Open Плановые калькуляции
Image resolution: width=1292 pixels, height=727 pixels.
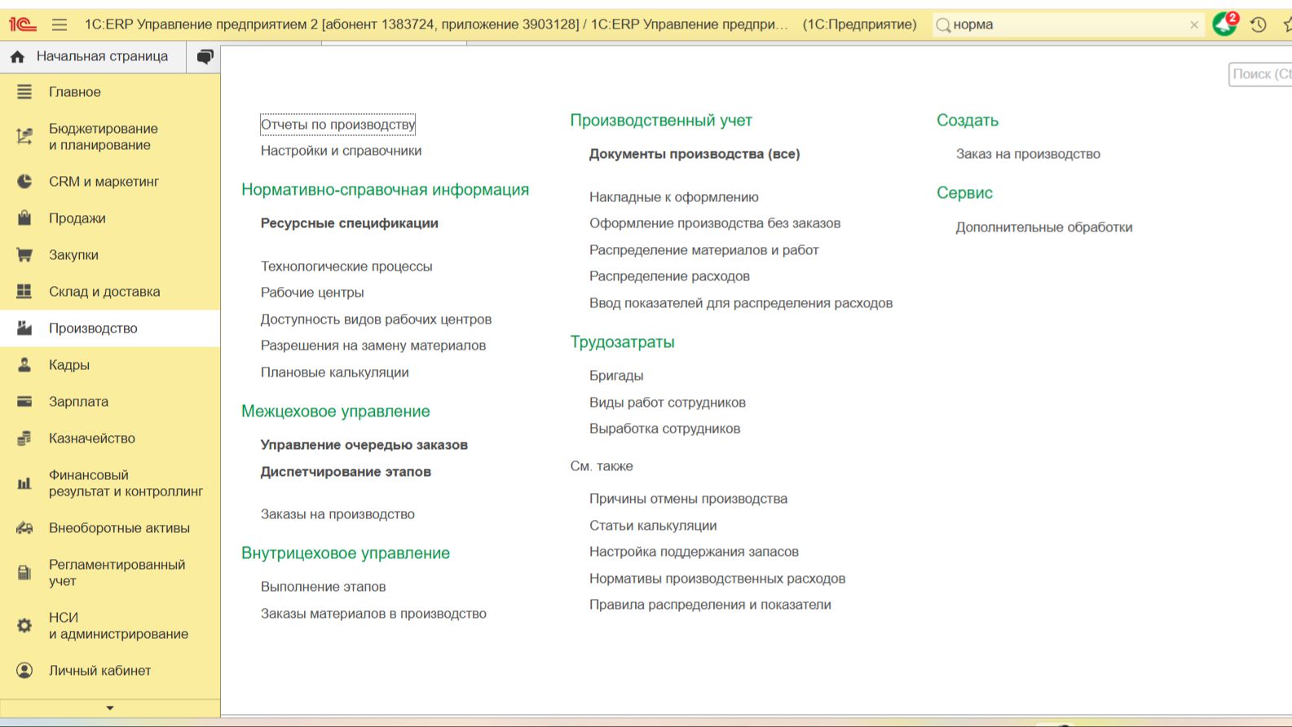coord(335,372)
